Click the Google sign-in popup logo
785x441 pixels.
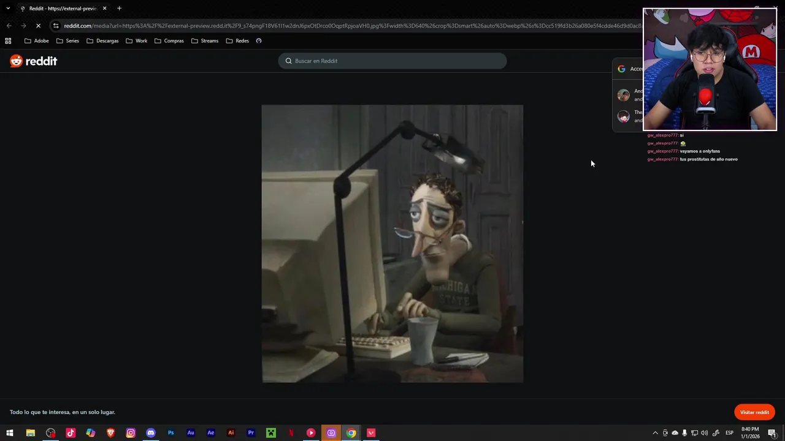[621, 69]
